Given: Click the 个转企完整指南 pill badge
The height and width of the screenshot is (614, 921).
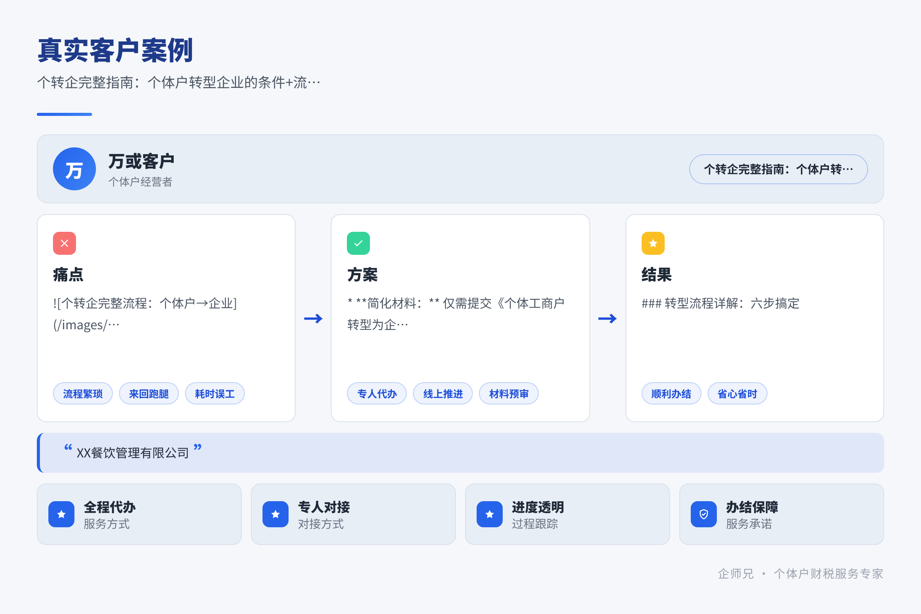Looking at the screenshot, I should 779,169.
